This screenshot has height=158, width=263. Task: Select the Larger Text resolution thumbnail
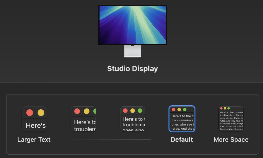point(34,119)
